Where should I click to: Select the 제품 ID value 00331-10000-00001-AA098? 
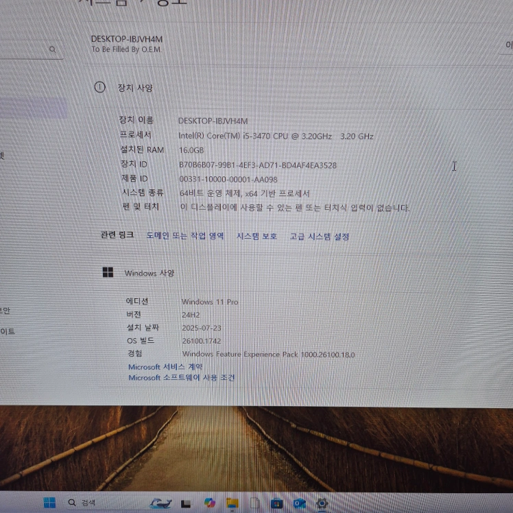click(228, 179)
